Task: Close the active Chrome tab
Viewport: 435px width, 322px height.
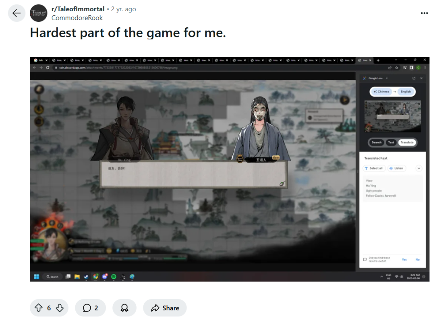Action: [x=370, y=60]
